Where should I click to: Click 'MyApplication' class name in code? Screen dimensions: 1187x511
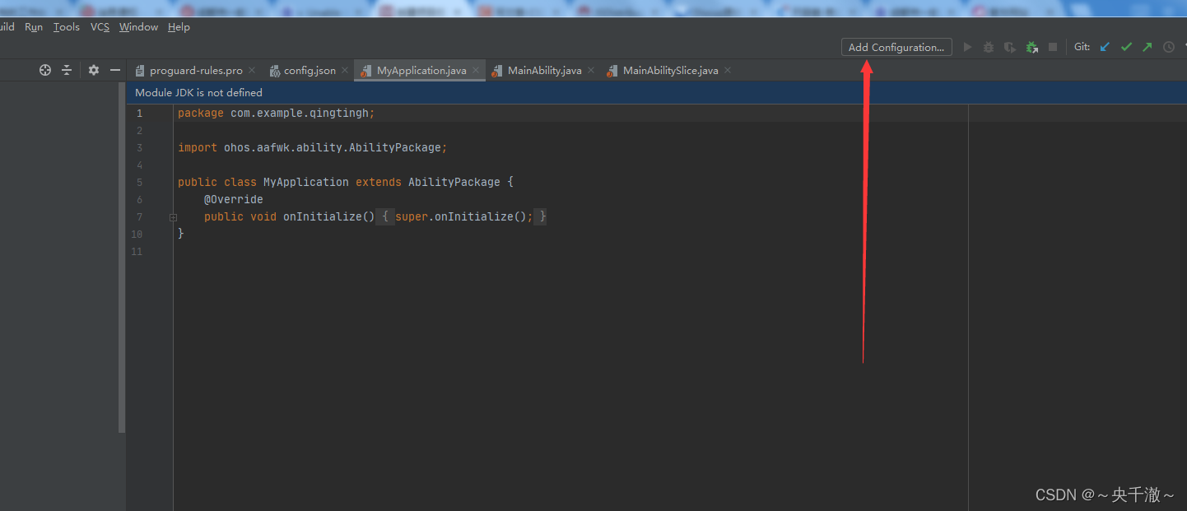tap(306, 183)
